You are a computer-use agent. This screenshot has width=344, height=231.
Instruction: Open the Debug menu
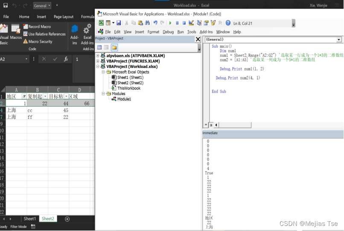pyautogui.click(x=168, y=32)
